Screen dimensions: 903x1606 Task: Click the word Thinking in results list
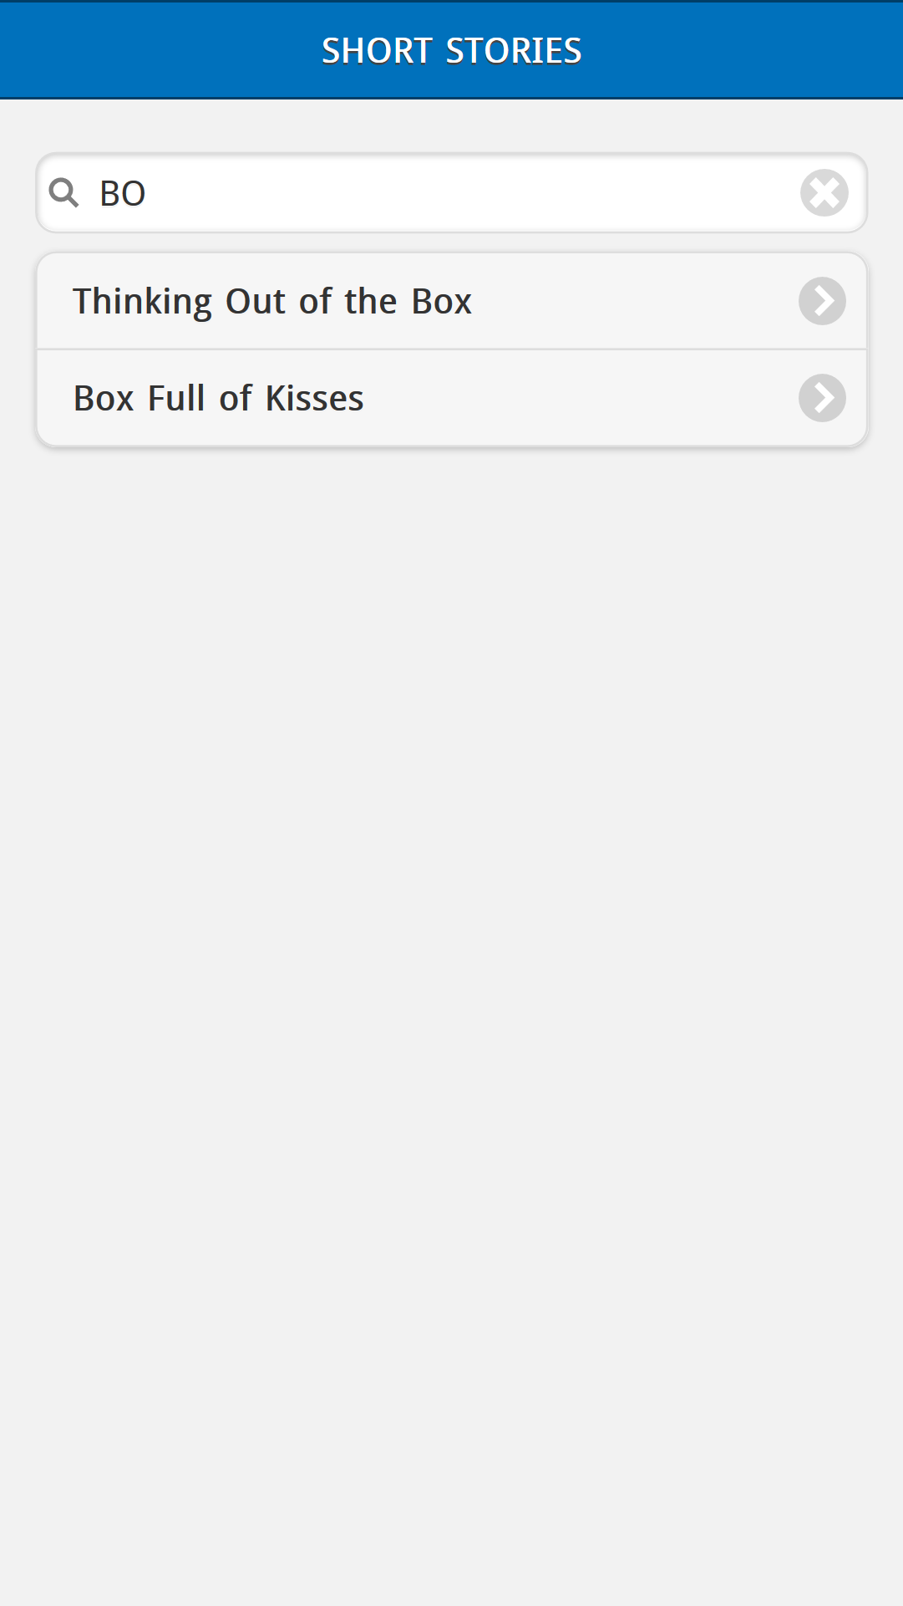[x=142, y=301]
